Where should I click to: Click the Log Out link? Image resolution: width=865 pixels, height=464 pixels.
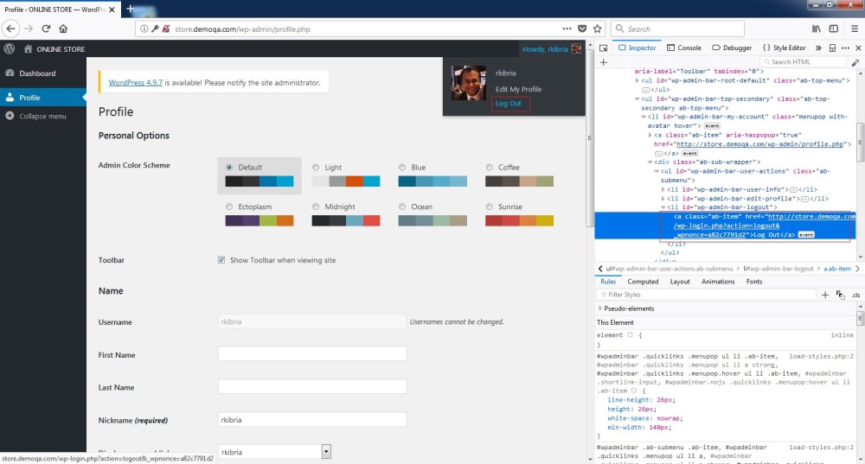pos(508,104)
